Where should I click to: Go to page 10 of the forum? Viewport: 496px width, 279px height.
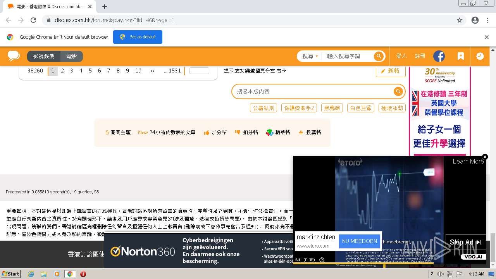[x=138, y=71]
